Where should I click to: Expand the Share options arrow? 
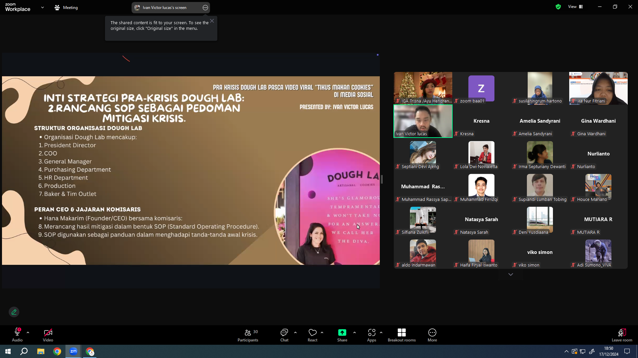[355, 332]
